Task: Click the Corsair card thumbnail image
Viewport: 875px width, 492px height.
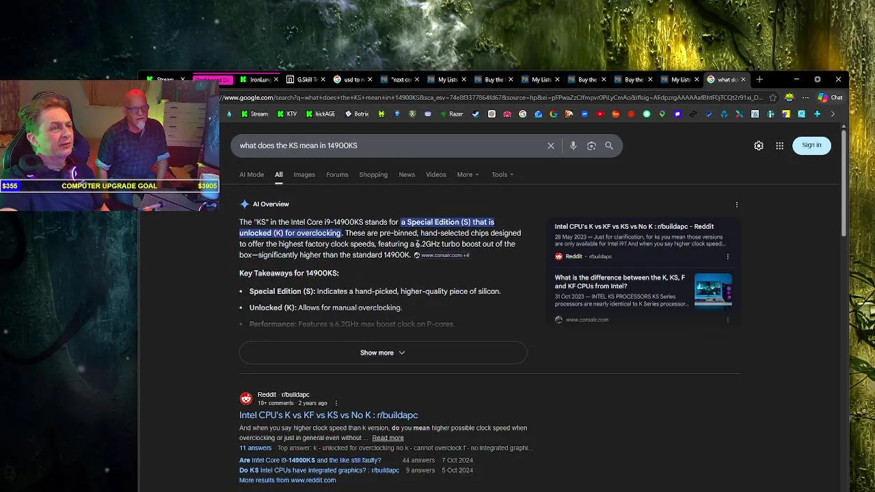Action: [713, 291]
